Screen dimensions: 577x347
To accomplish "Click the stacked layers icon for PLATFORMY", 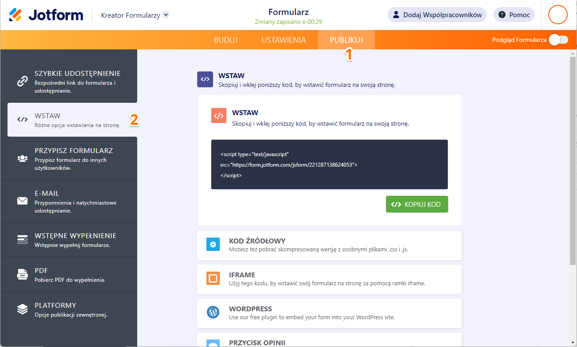I will tap(22, 309).
